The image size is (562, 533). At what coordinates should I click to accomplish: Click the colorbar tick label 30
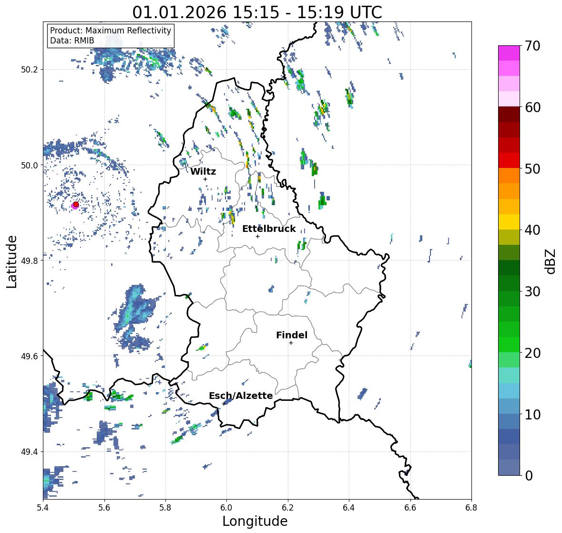tap(532, 292)
